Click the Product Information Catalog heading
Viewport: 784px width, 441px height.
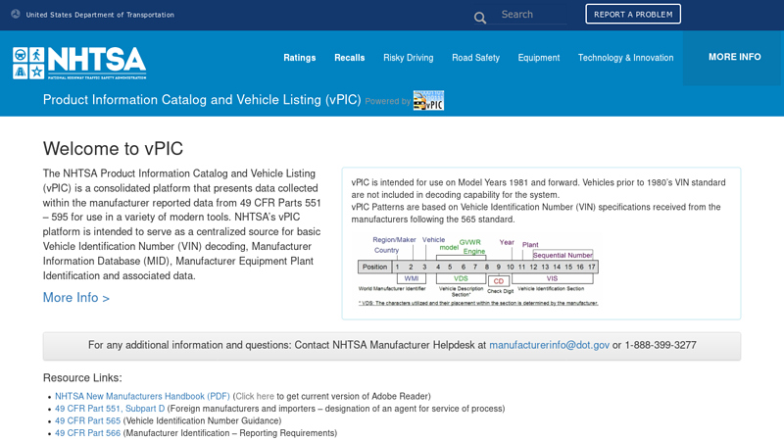(x=202, y=100)
